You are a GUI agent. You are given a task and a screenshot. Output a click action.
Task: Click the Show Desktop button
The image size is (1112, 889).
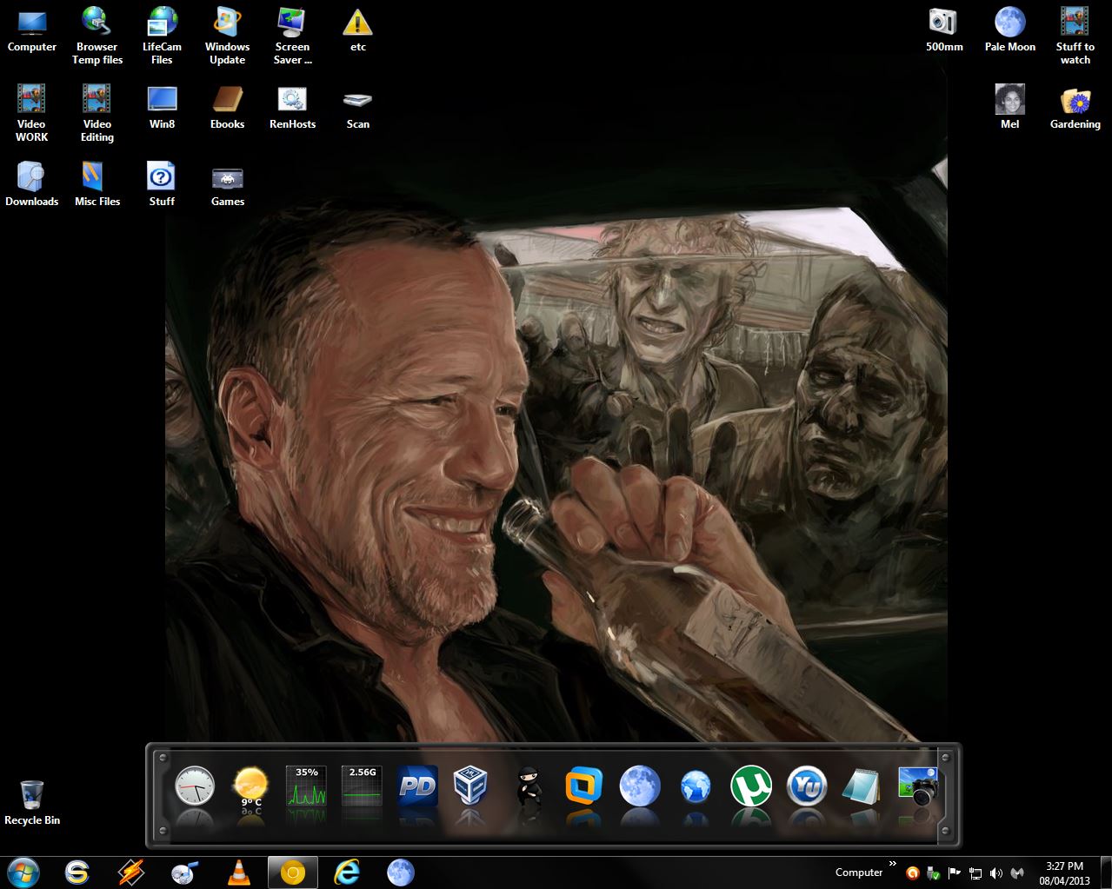click(x=1106, y=872)
